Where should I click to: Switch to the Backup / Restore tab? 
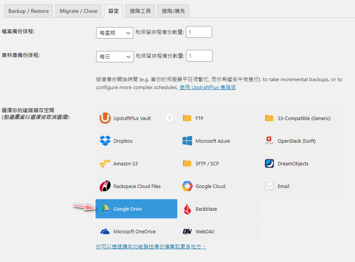[29, 11]
